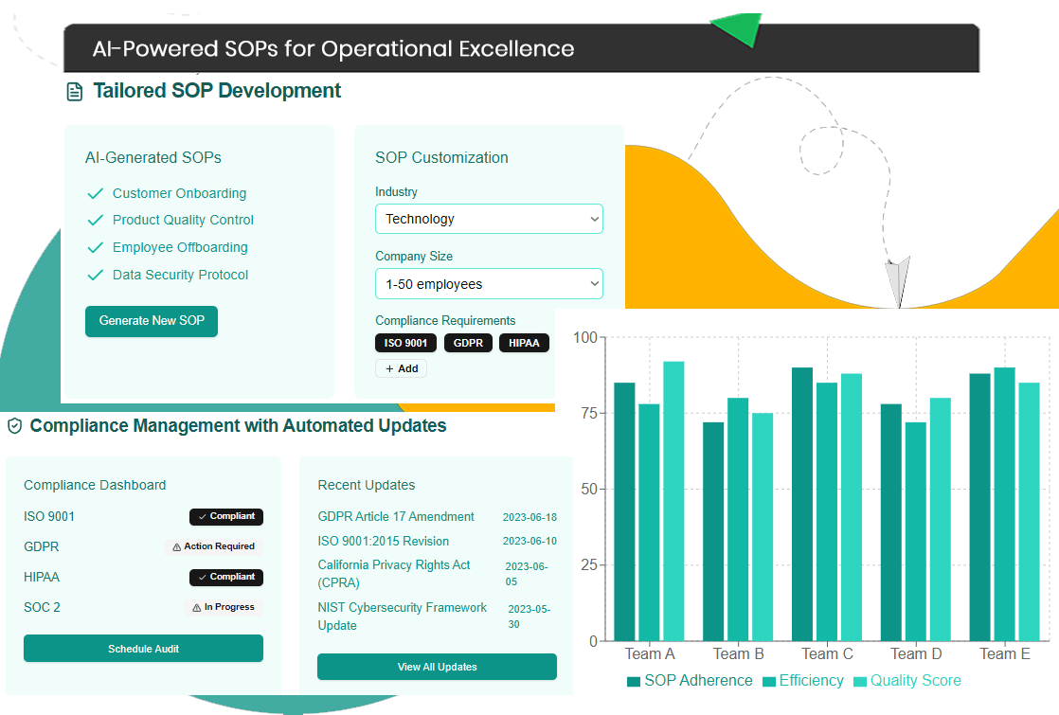Open the Industry dropdown showing Technology

[489, 219]
